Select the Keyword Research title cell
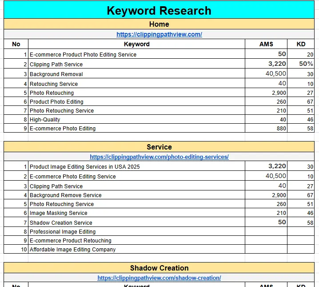Screen dimensions: 319x287 (x=159, y=10)
